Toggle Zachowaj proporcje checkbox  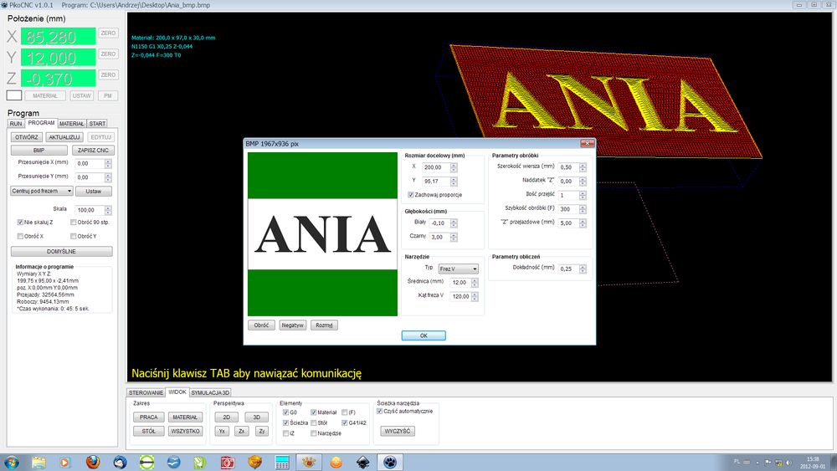[x=410, y=195]
